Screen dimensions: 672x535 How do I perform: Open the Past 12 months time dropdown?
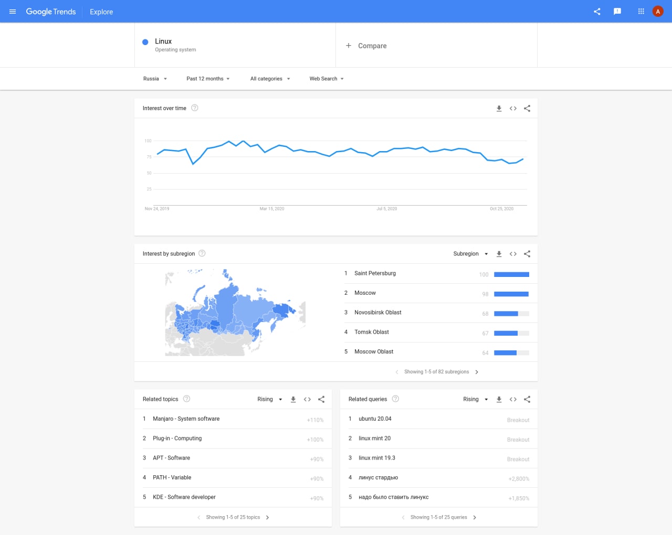coord(208,79)
